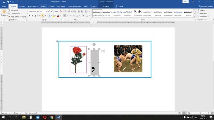Click the Save icon in quick access toolbar
214x120 pixels.
click(x=4, y=2)
